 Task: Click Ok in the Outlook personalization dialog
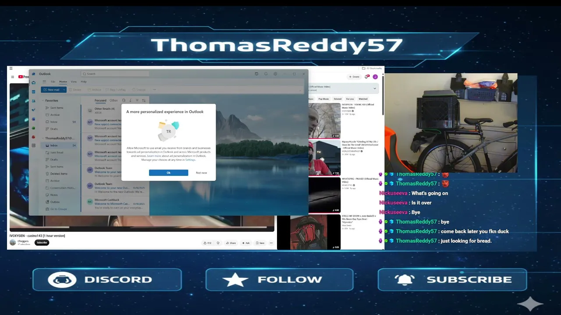tap(168, 173)
